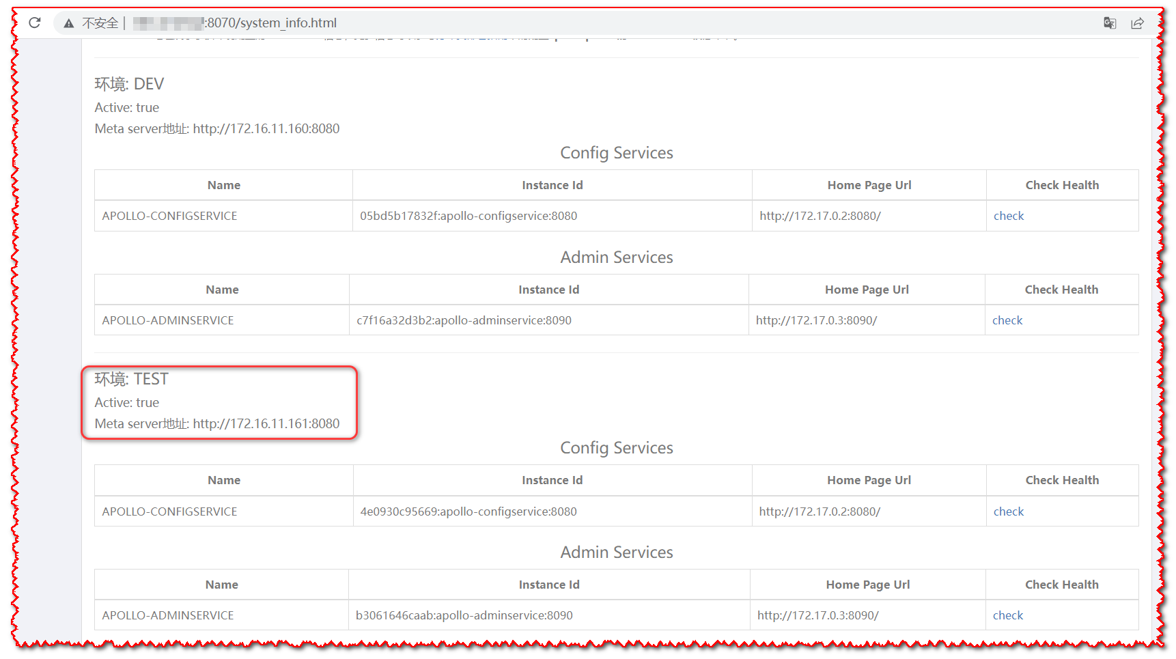Click the DEV Config Services section title
Image resolution: width=1176 pixels, height=659 pixels.
click(617, 153)
